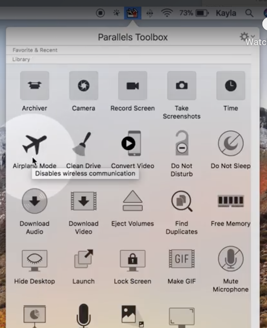This screenshot has width=267, height=328.
Task: Select the Convert Video tool
Action: (x=133, y=144)
